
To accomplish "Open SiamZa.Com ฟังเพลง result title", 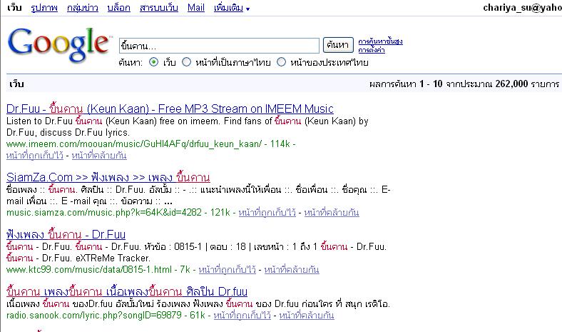I will (108, 177).
